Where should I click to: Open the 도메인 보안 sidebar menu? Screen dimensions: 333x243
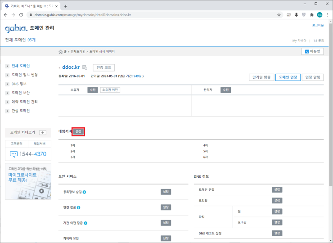(x=21, y=93)
